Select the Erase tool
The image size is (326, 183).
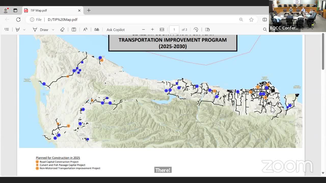point(62,29)
